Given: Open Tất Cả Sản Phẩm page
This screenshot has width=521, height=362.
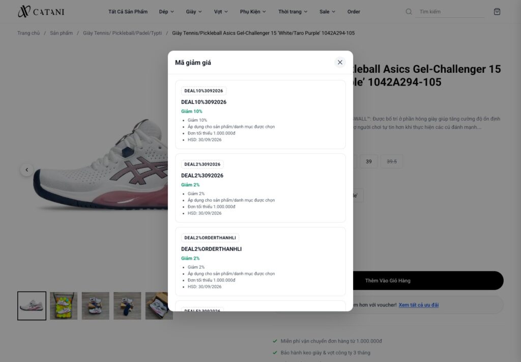Looking at the screenshot, I should (128, 12).
